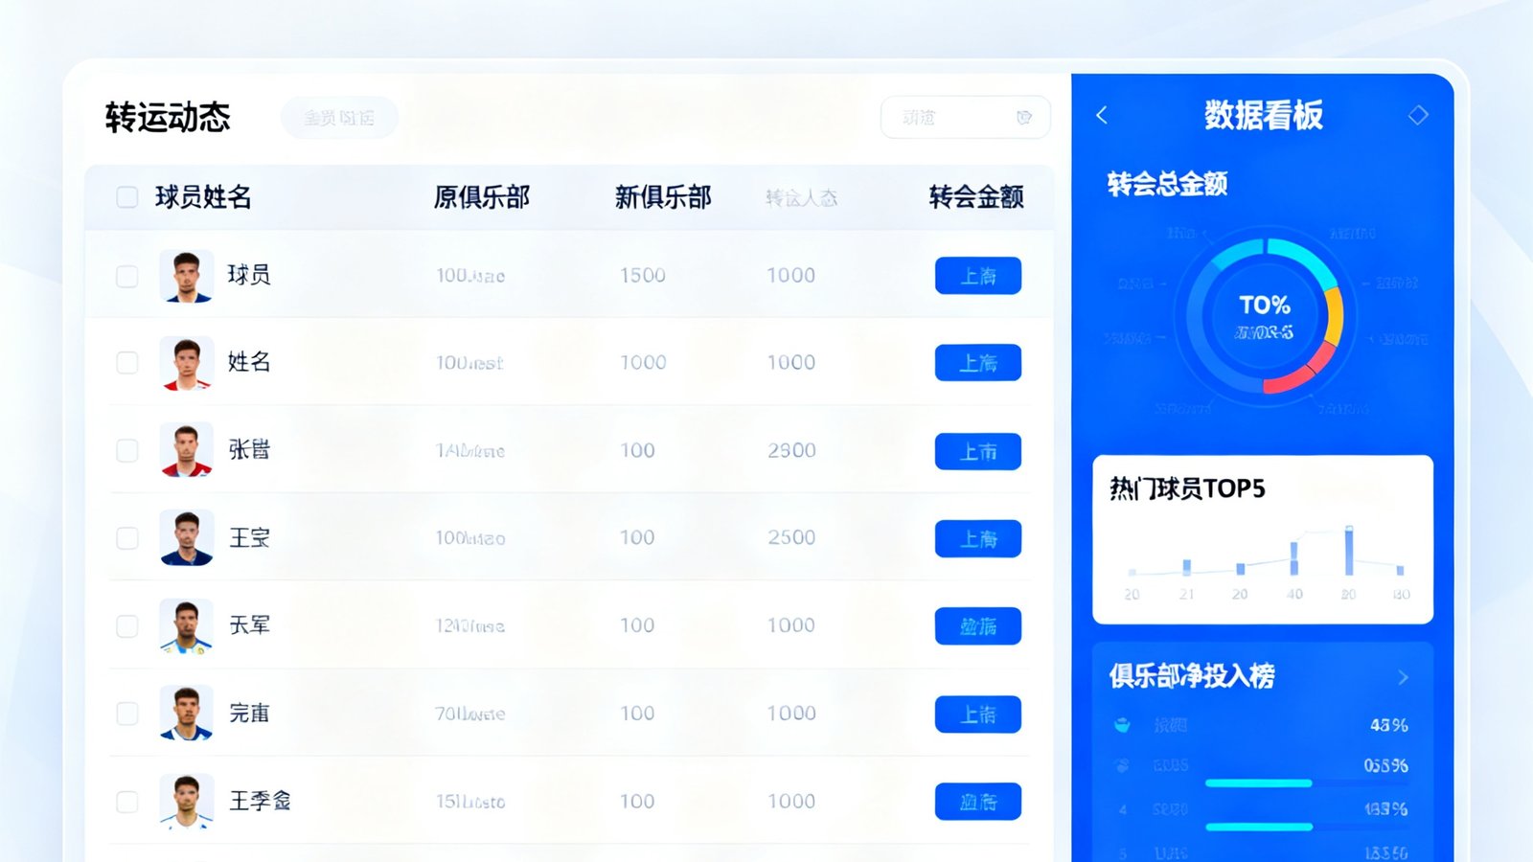Select the checkbox in the 王季 row
Image resolution: width=1533 pixels, height=862 pixels.
tap(127, 802)
